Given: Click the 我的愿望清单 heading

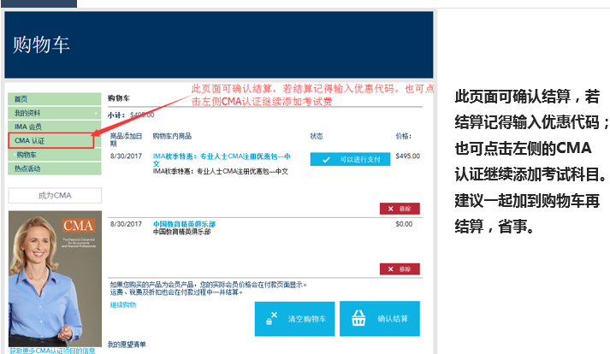Looking at the screenshot, I should tap(127, 345).
